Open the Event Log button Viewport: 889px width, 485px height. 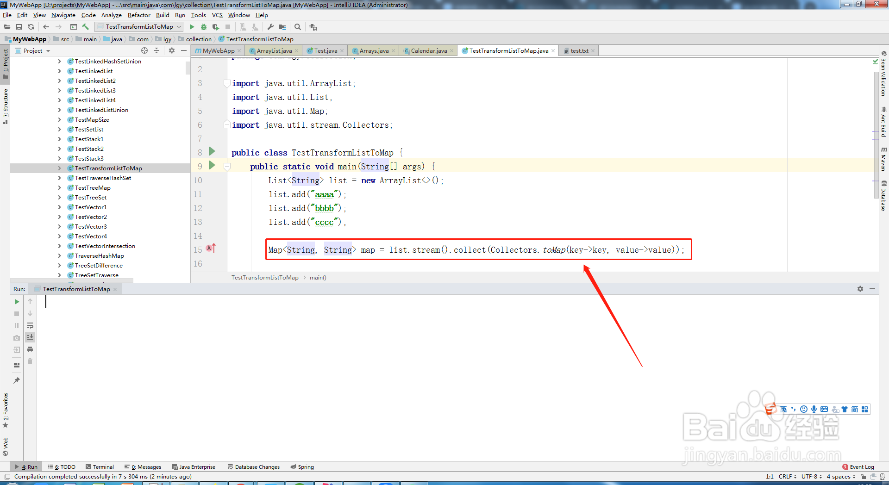coord(858,467)
